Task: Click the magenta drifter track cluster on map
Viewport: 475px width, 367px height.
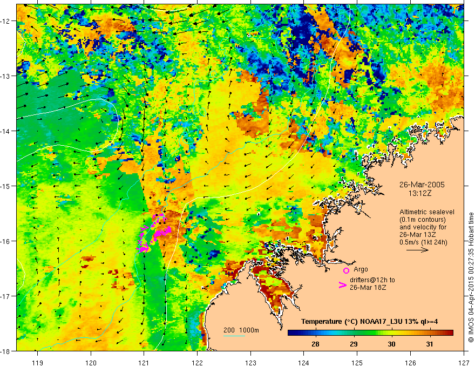Action: tap(153, 233)
